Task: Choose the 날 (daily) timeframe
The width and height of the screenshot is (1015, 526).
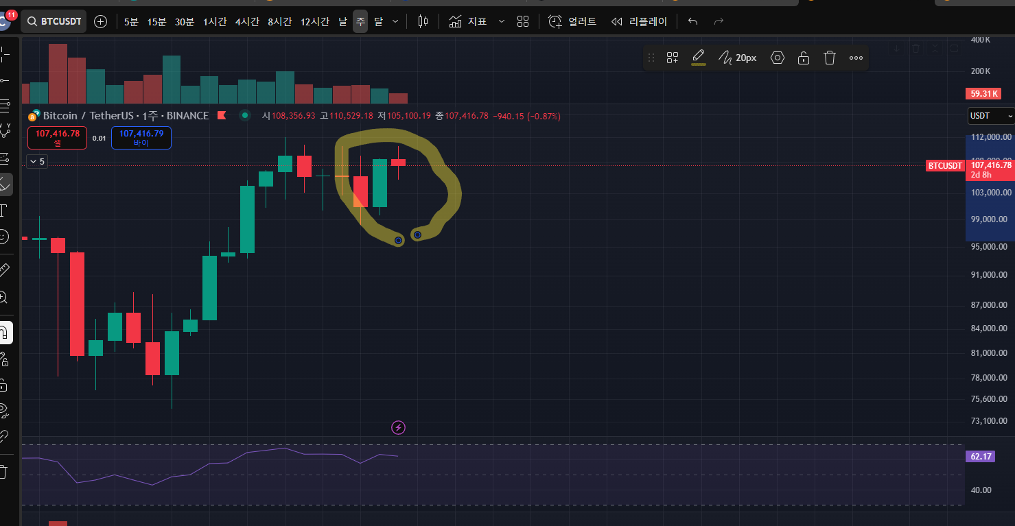Action: tap(342, 21)
